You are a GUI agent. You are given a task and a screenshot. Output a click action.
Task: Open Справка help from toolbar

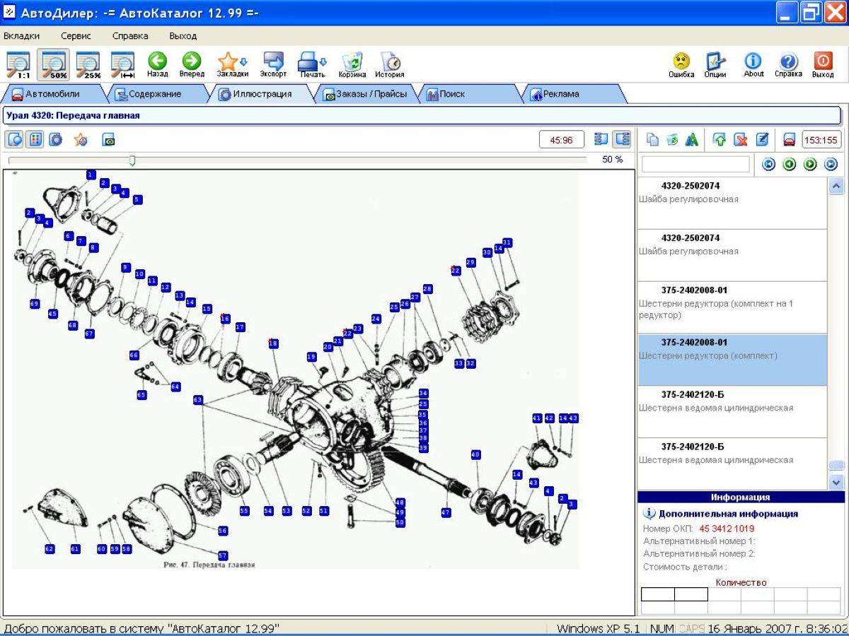pyautogui.click(x=788, y=64)
